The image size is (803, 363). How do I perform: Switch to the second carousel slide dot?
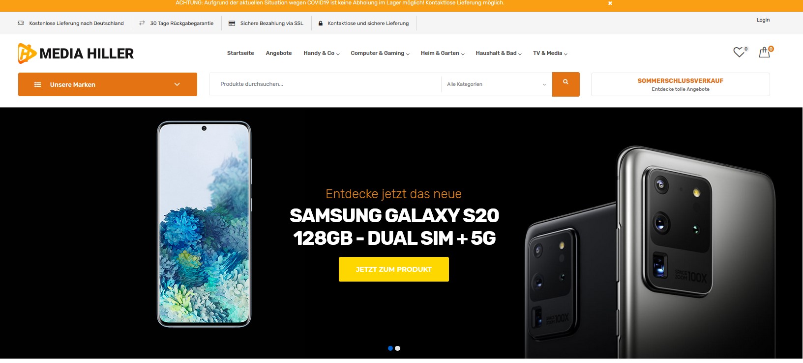(398, 348)
